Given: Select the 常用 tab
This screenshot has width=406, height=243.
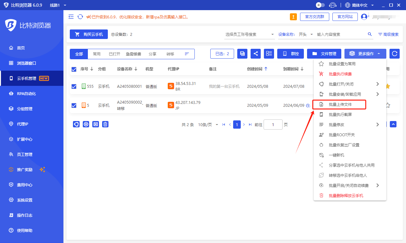Looking at the screenshot, I should [x=97, y=54].
